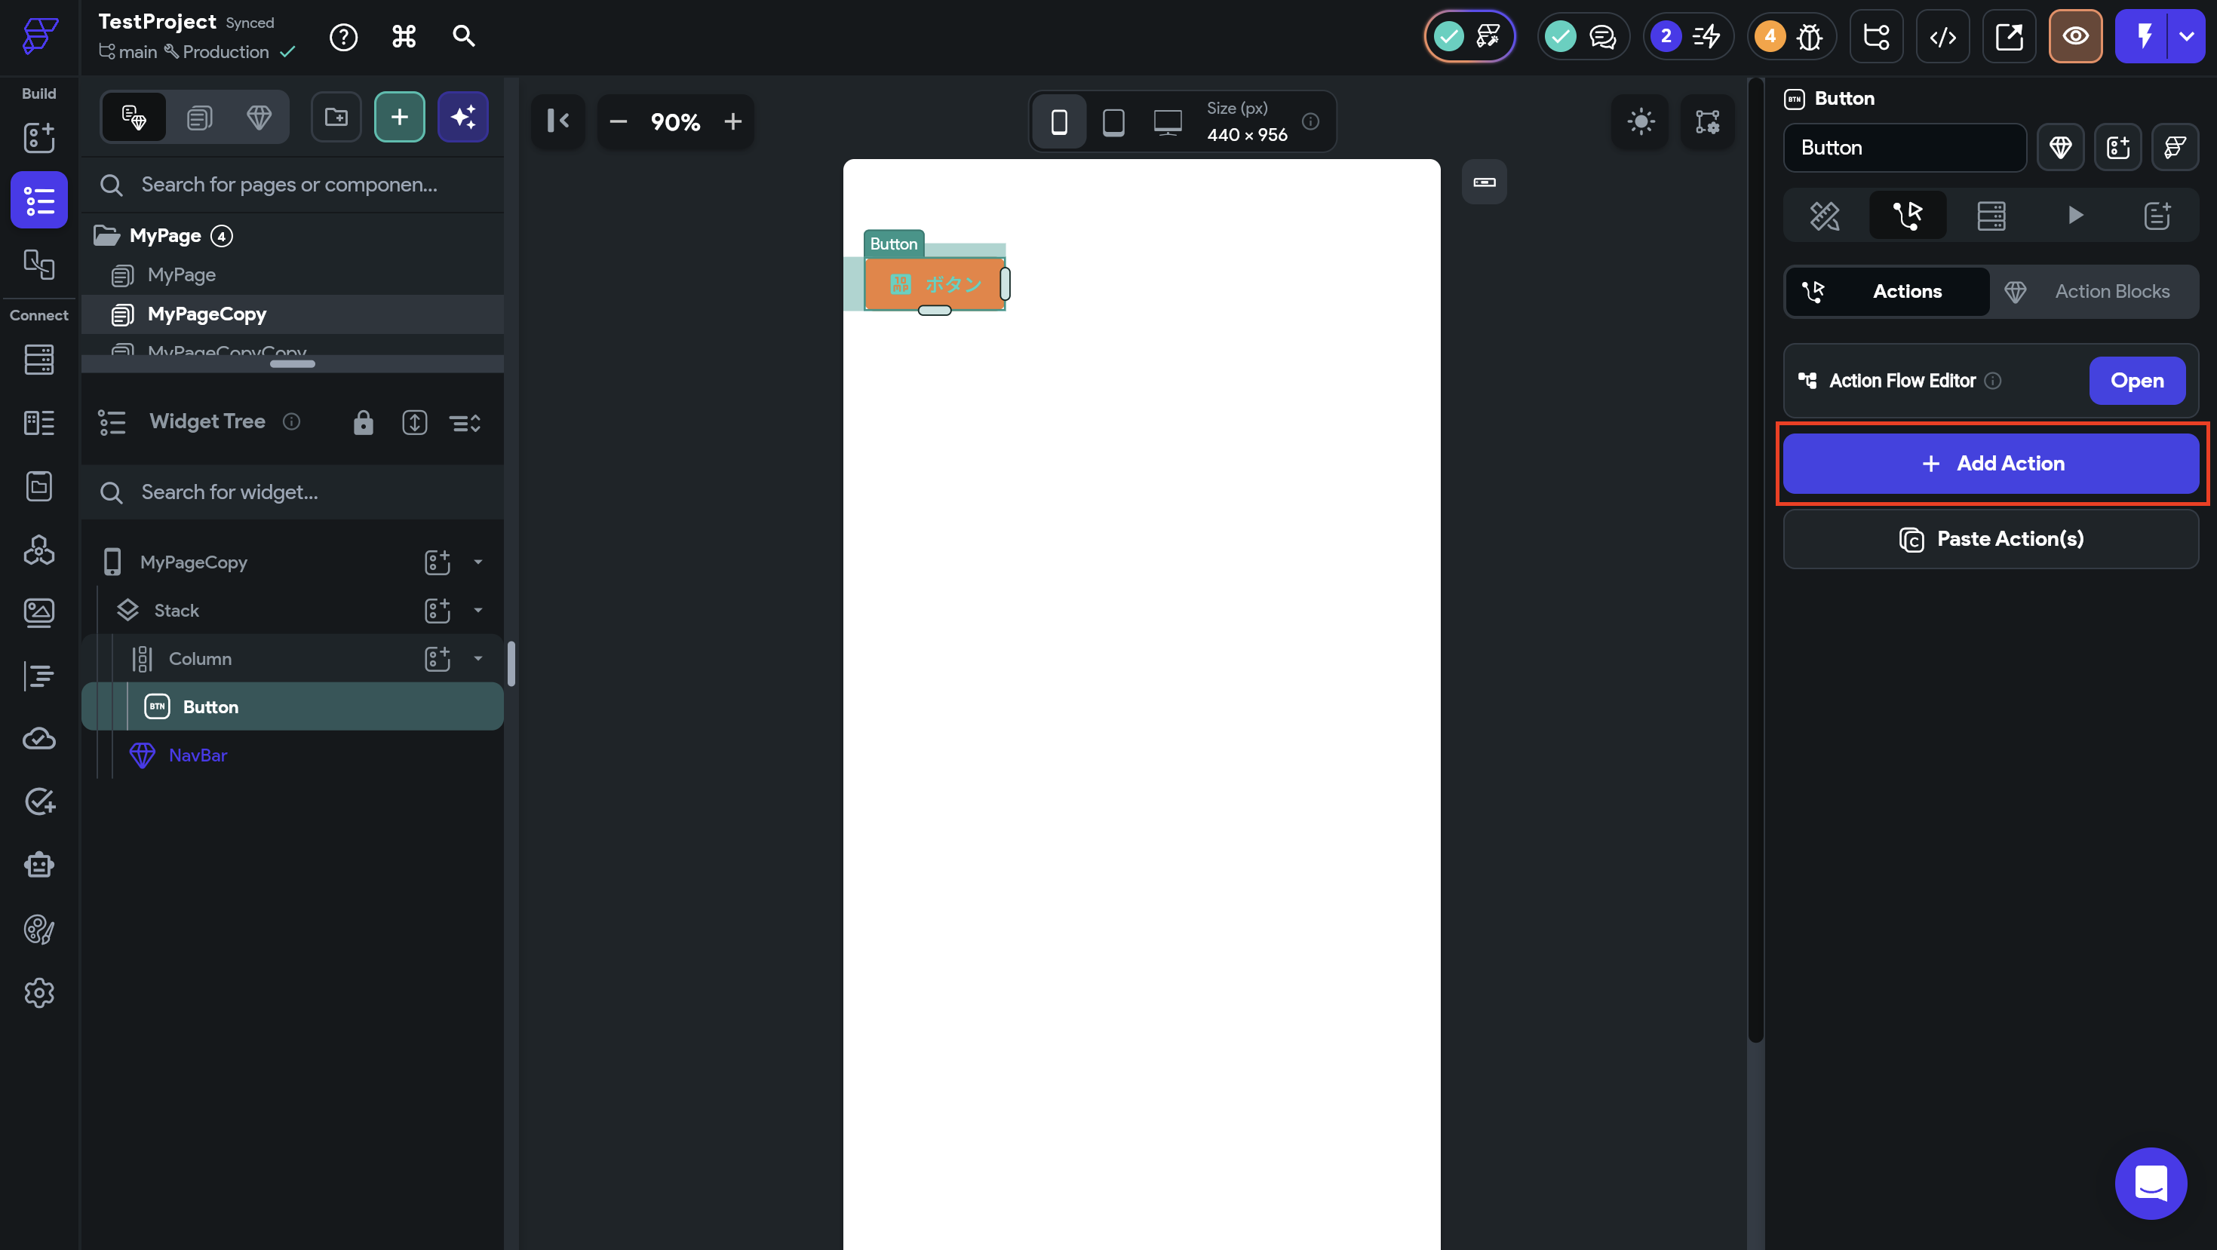Open the keyboard shortcuts command icon
The width and height of the screenshot is (2217, 1250).
point(404,36)
